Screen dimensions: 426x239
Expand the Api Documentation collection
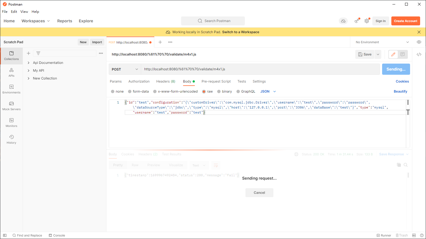pos(29,63)
